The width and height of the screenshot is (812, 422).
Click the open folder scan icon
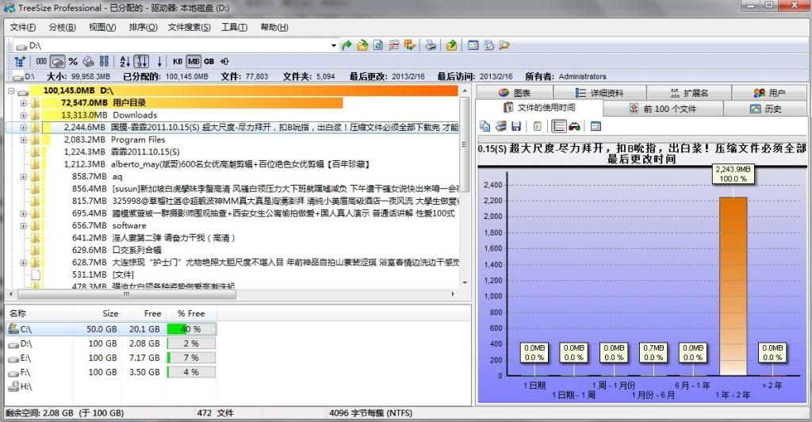coord(362,45)
